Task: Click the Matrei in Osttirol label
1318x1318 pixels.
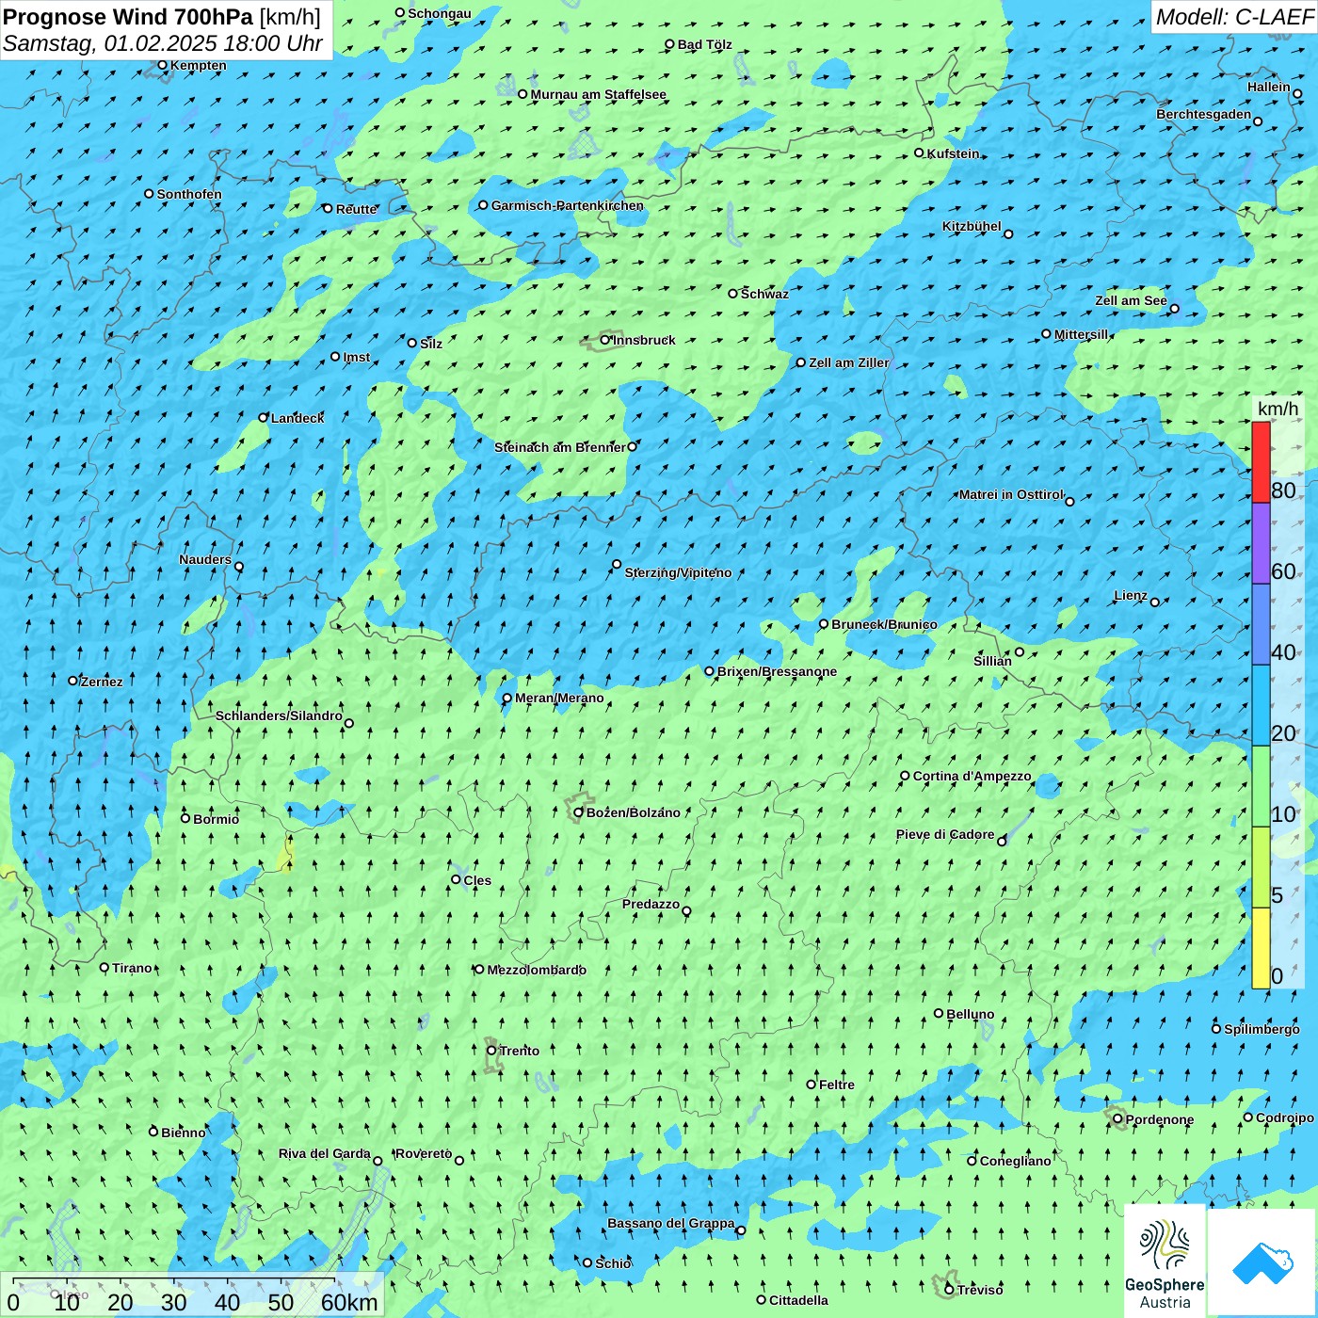Action: [x=1011, y=494]
